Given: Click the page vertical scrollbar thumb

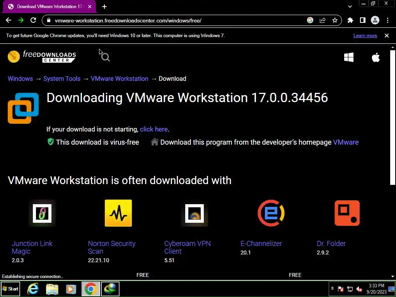Looking at the screenshot, I should 393,118.
